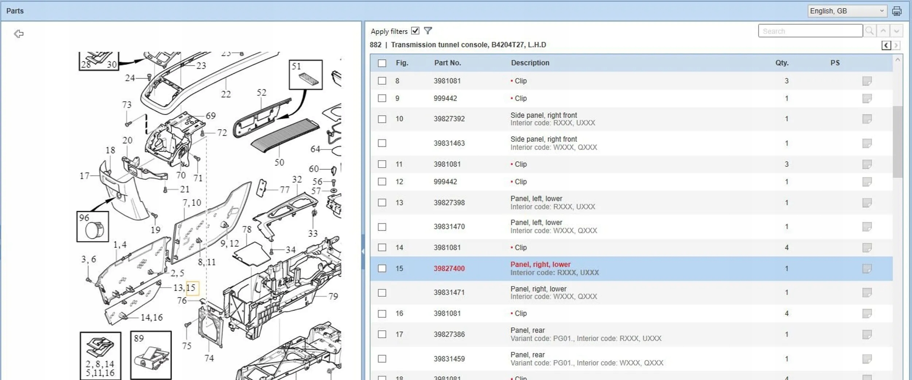This screenshot has height=380, width=912.
Task: Untick the Apply filters checkbox
Action: 415,31
